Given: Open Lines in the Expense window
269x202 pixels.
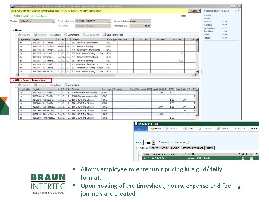Looking at the screenshot, I should [x=188, y=128].
